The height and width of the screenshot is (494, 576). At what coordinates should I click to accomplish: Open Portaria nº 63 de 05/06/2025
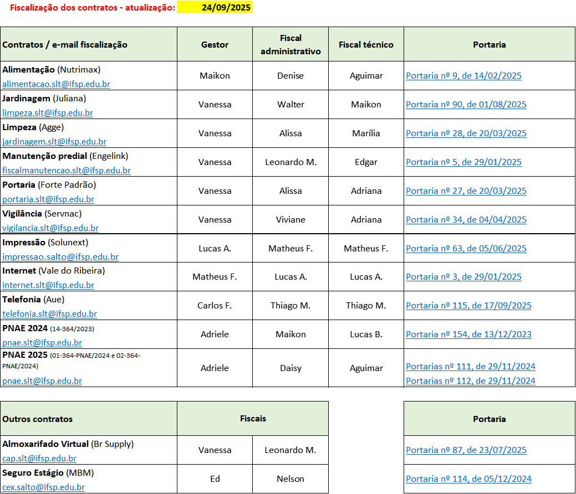tap(466, 249)
